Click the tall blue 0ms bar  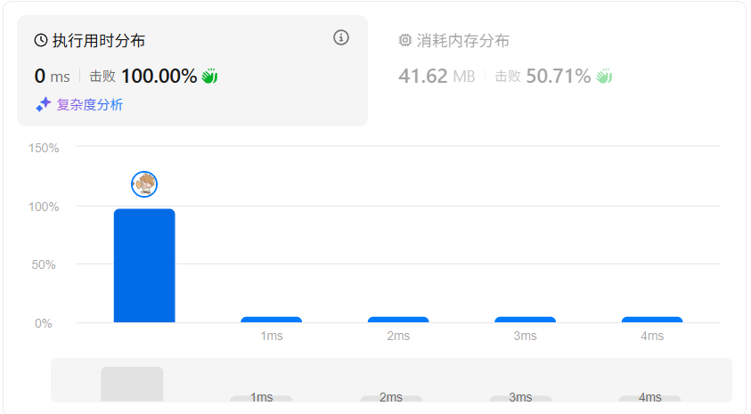[144, 265]
